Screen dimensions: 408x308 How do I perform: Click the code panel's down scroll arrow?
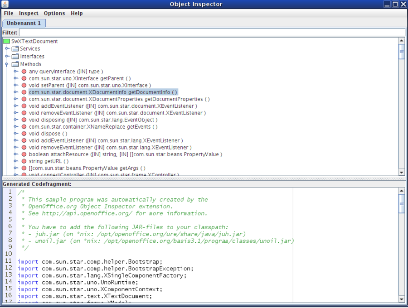[x=401, y=299]
